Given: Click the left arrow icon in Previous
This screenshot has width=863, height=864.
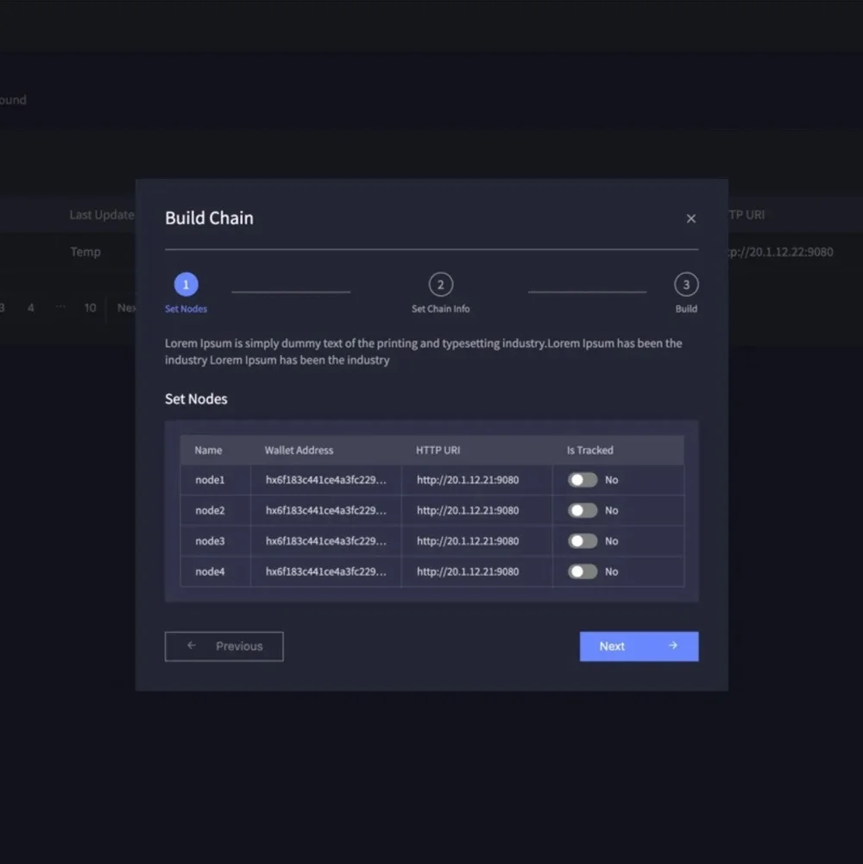Looking at the screenshot, I should (192, 646).
